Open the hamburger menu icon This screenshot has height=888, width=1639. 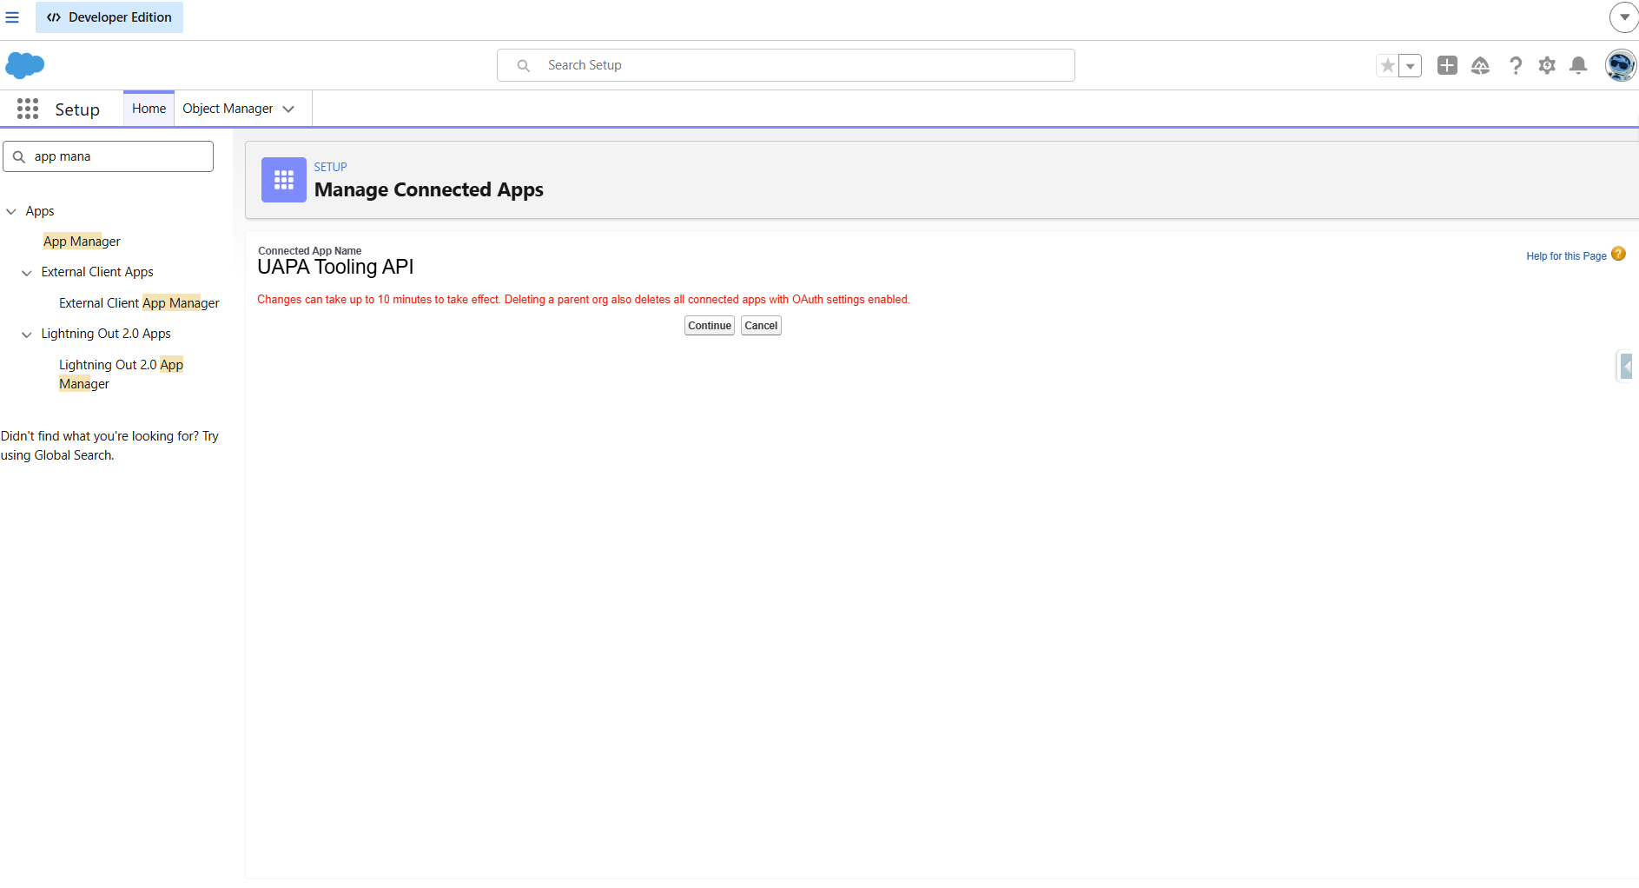point(12,17)
